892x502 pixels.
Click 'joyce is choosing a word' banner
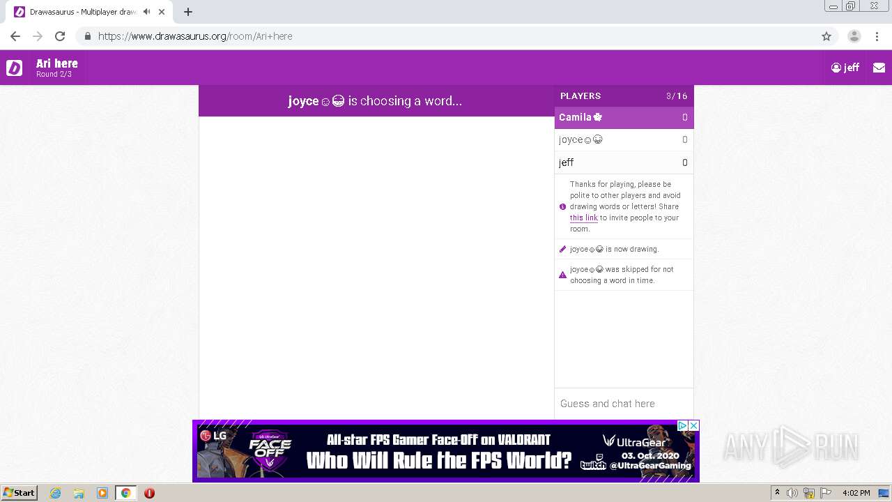pyautogui.click(x=376, y=101)
